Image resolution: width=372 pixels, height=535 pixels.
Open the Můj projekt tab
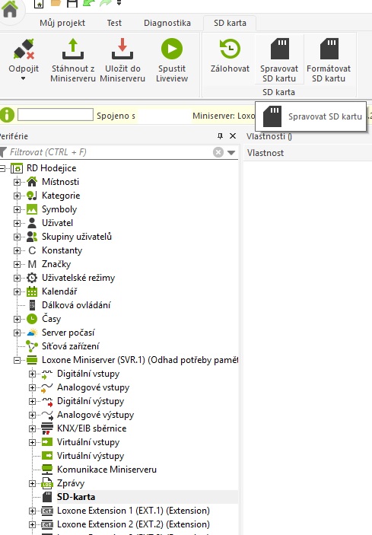tap(62, 23)
